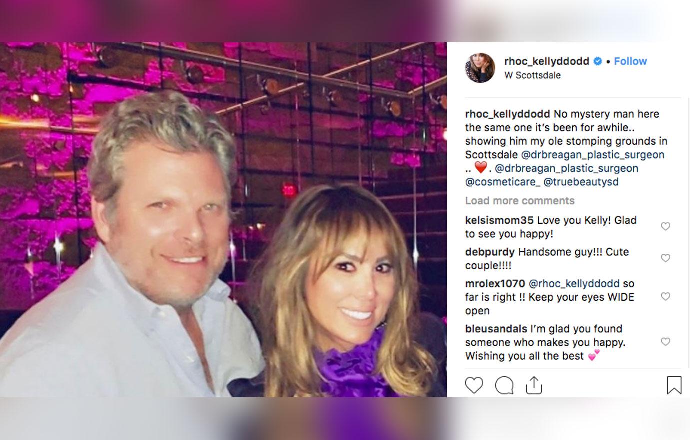Like debpurdy's comment heart

[x=665, y=258]
